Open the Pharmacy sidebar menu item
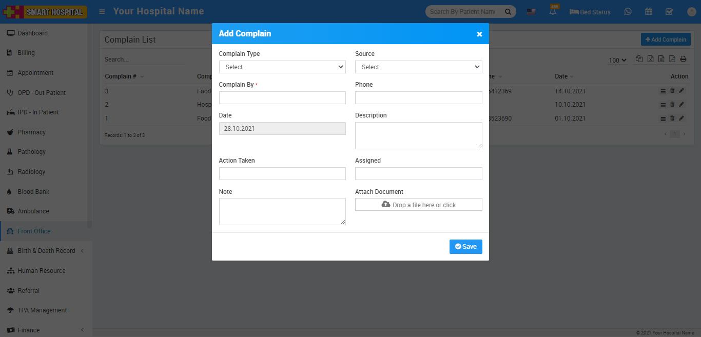Viewport: 701px width, 337px height. coord(32,132)
